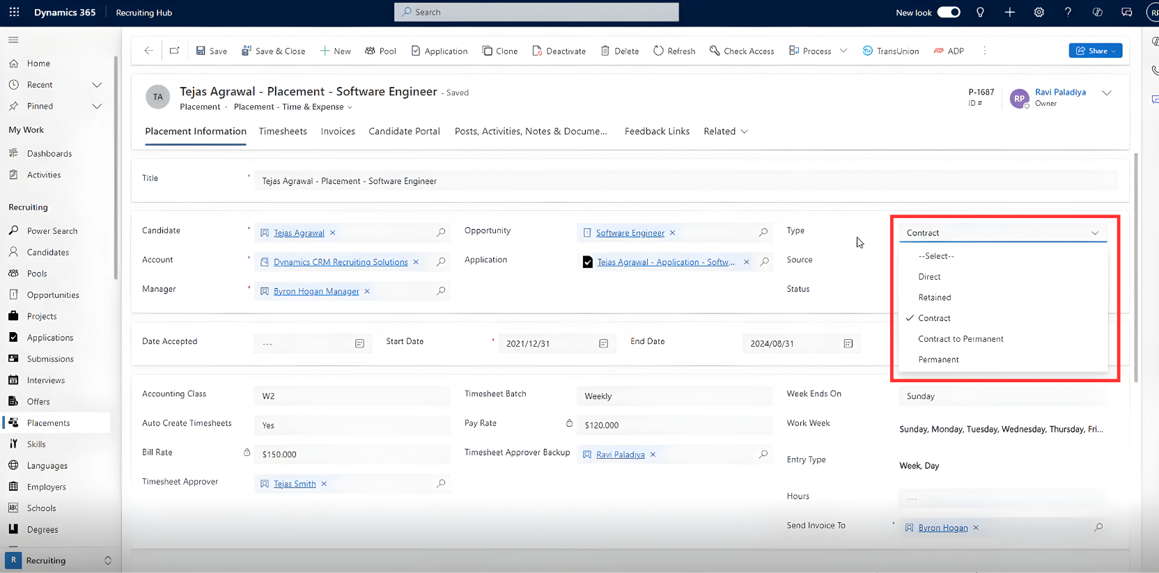
Task: Open the settings gear icon
Action: (1039, 13)
